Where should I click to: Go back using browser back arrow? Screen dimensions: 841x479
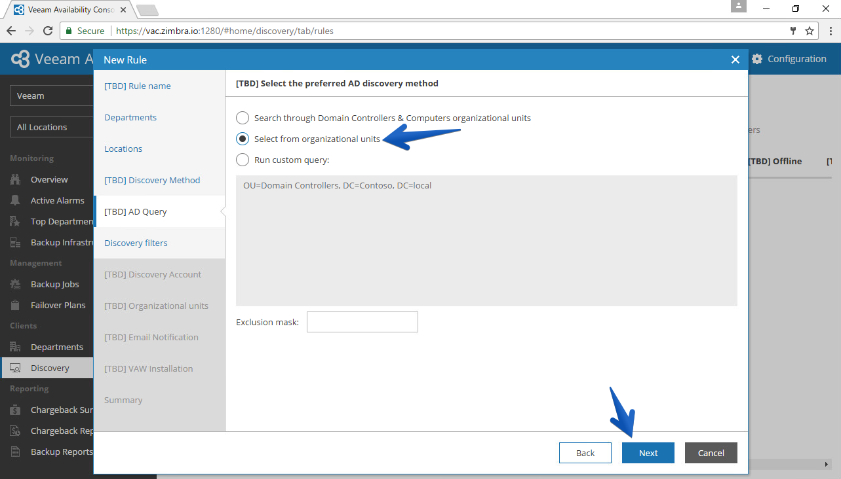[x=11, y=31]
